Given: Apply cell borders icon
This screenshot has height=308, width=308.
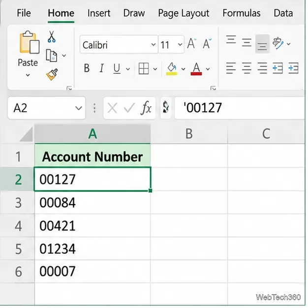Looking at the screenshot, I should pos(144,68).
